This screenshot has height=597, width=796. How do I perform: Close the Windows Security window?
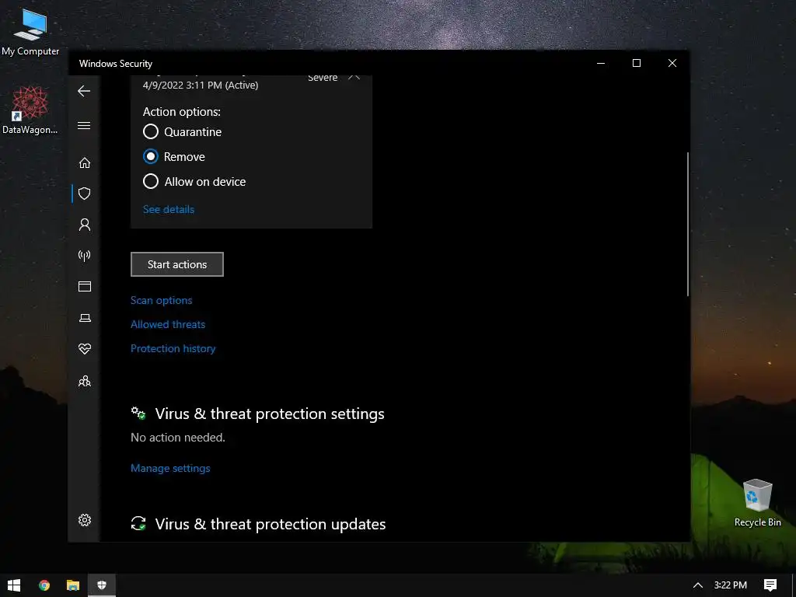(x=672, y=63)
